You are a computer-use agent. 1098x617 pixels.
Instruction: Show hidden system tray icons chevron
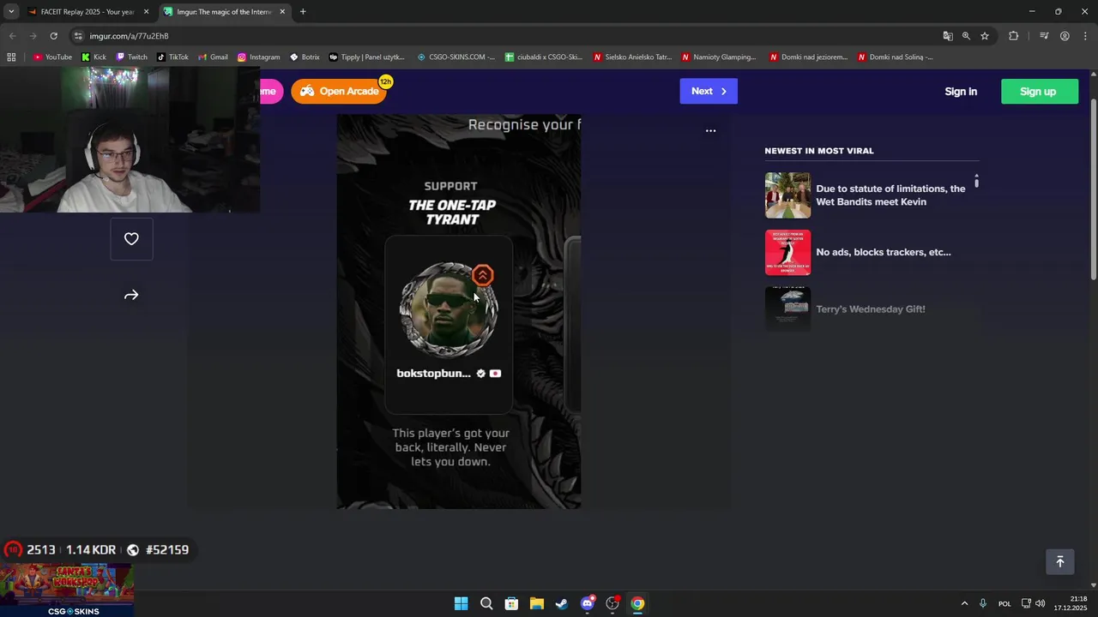coord(964,603)
